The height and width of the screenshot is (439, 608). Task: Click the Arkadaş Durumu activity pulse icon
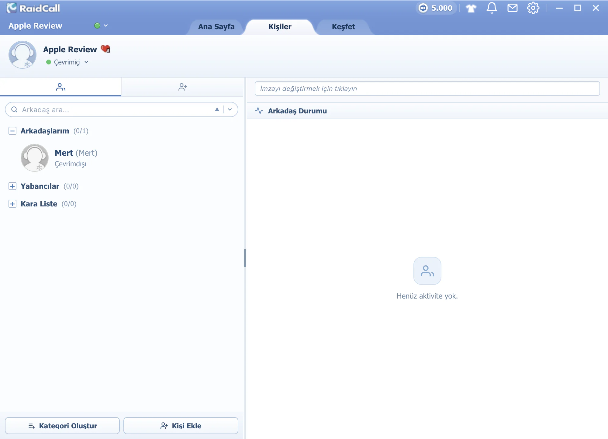click(259, 111)
